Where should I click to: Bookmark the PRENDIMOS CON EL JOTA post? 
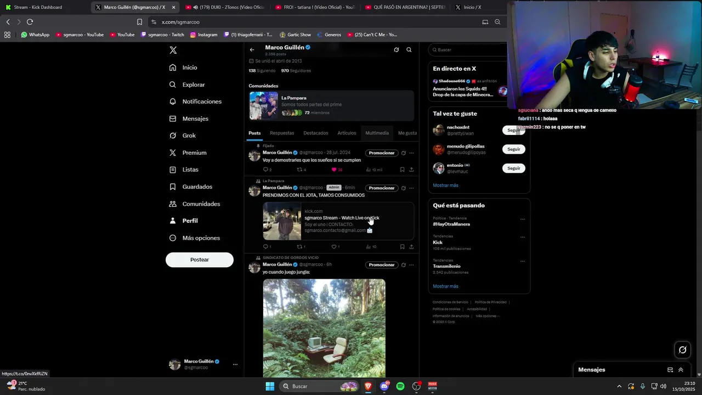click(402, 247)
